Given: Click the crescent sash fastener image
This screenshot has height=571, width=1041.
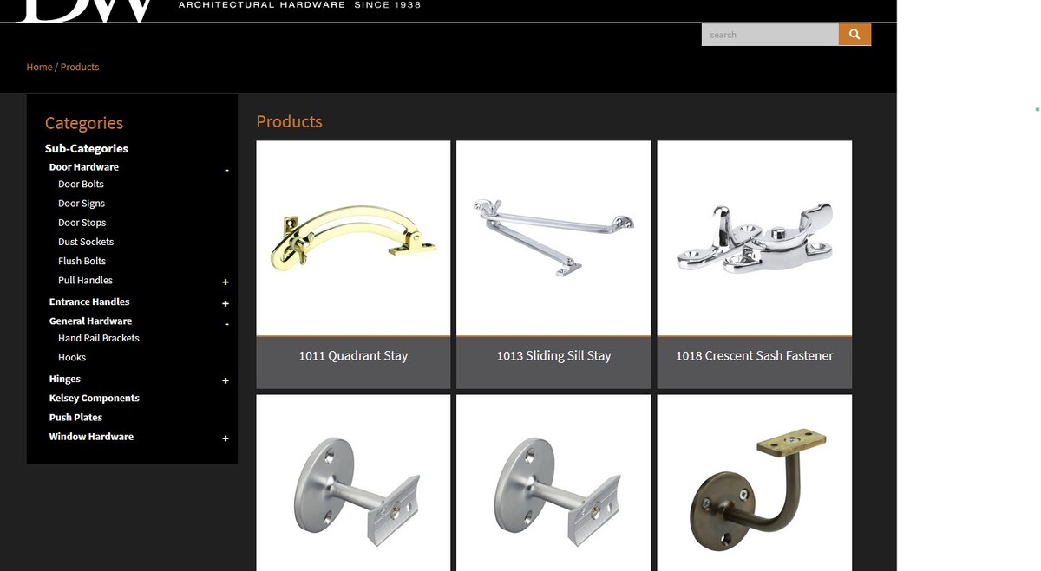Looking at the screenshot, I should (754, 237).
